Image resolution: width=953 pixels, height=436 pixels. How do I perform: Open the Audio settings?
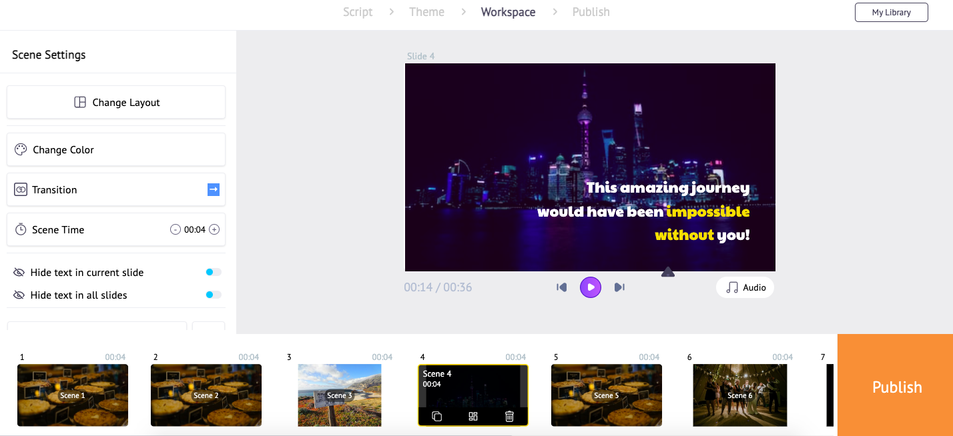coord(745,287)
